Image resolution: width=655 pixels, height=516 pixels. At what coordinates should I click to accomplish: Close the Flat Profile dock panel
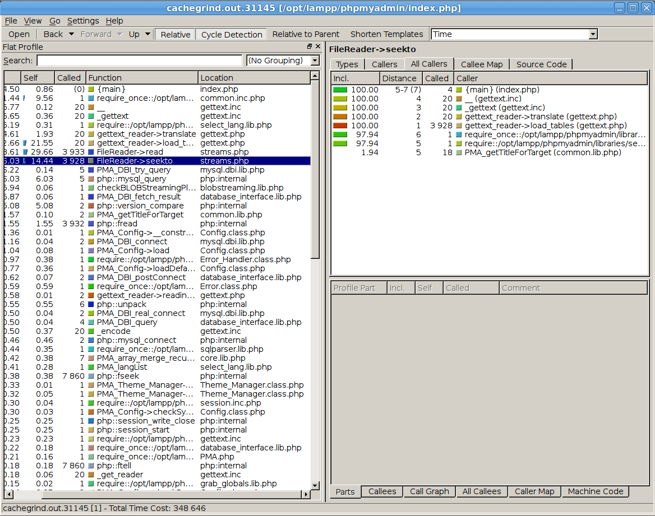click(318, 47)
